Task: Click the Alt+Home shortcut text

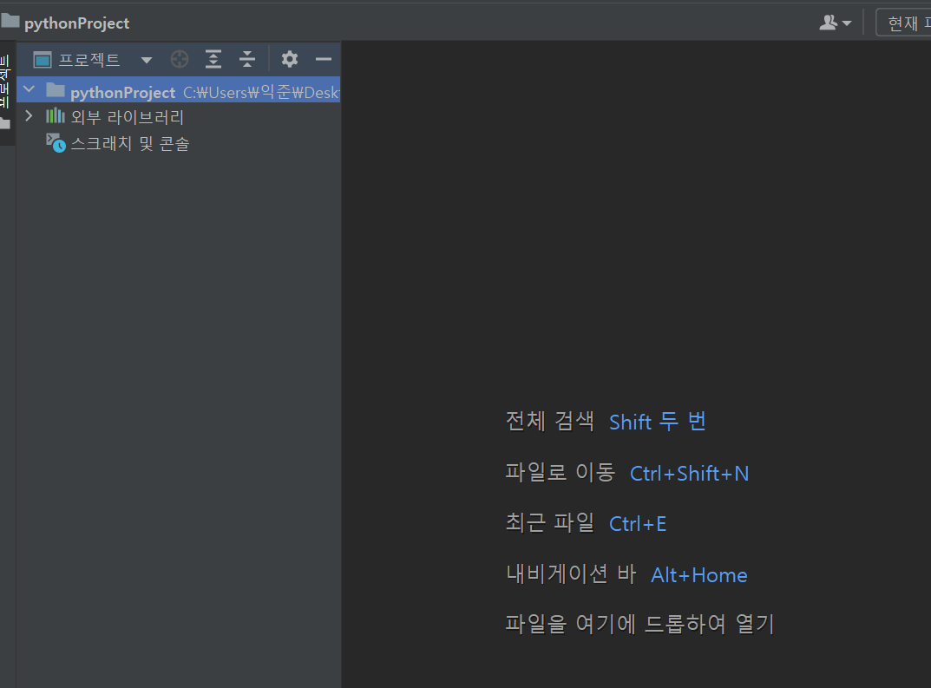Action: [x=698, y=574]
